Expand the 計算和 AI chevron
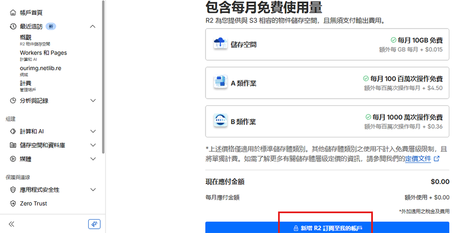Screen dimensions: 455x233 93,131
